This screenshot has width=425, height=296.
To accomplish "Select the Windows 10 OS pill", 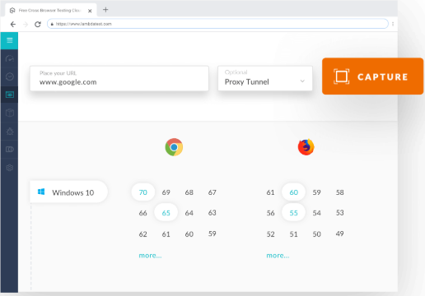I will click(68, 192).
